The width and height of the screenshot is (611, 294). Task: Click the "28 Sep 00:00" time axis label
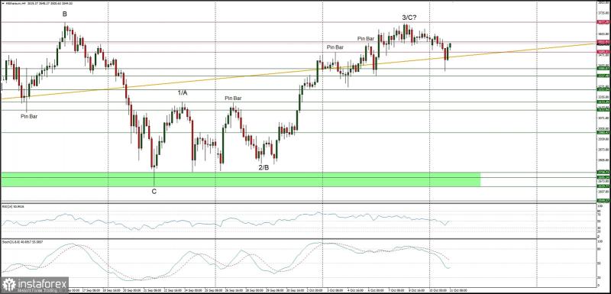click(x=254, y=290)
